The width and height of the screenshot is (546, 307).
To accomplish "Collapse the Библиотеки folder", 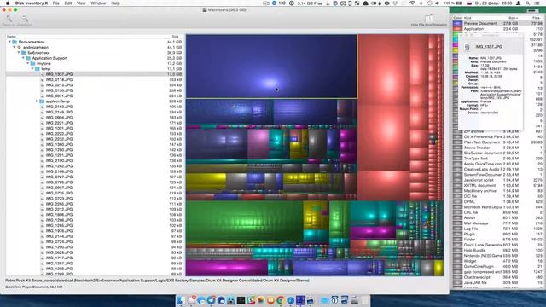I will [19, 53].
